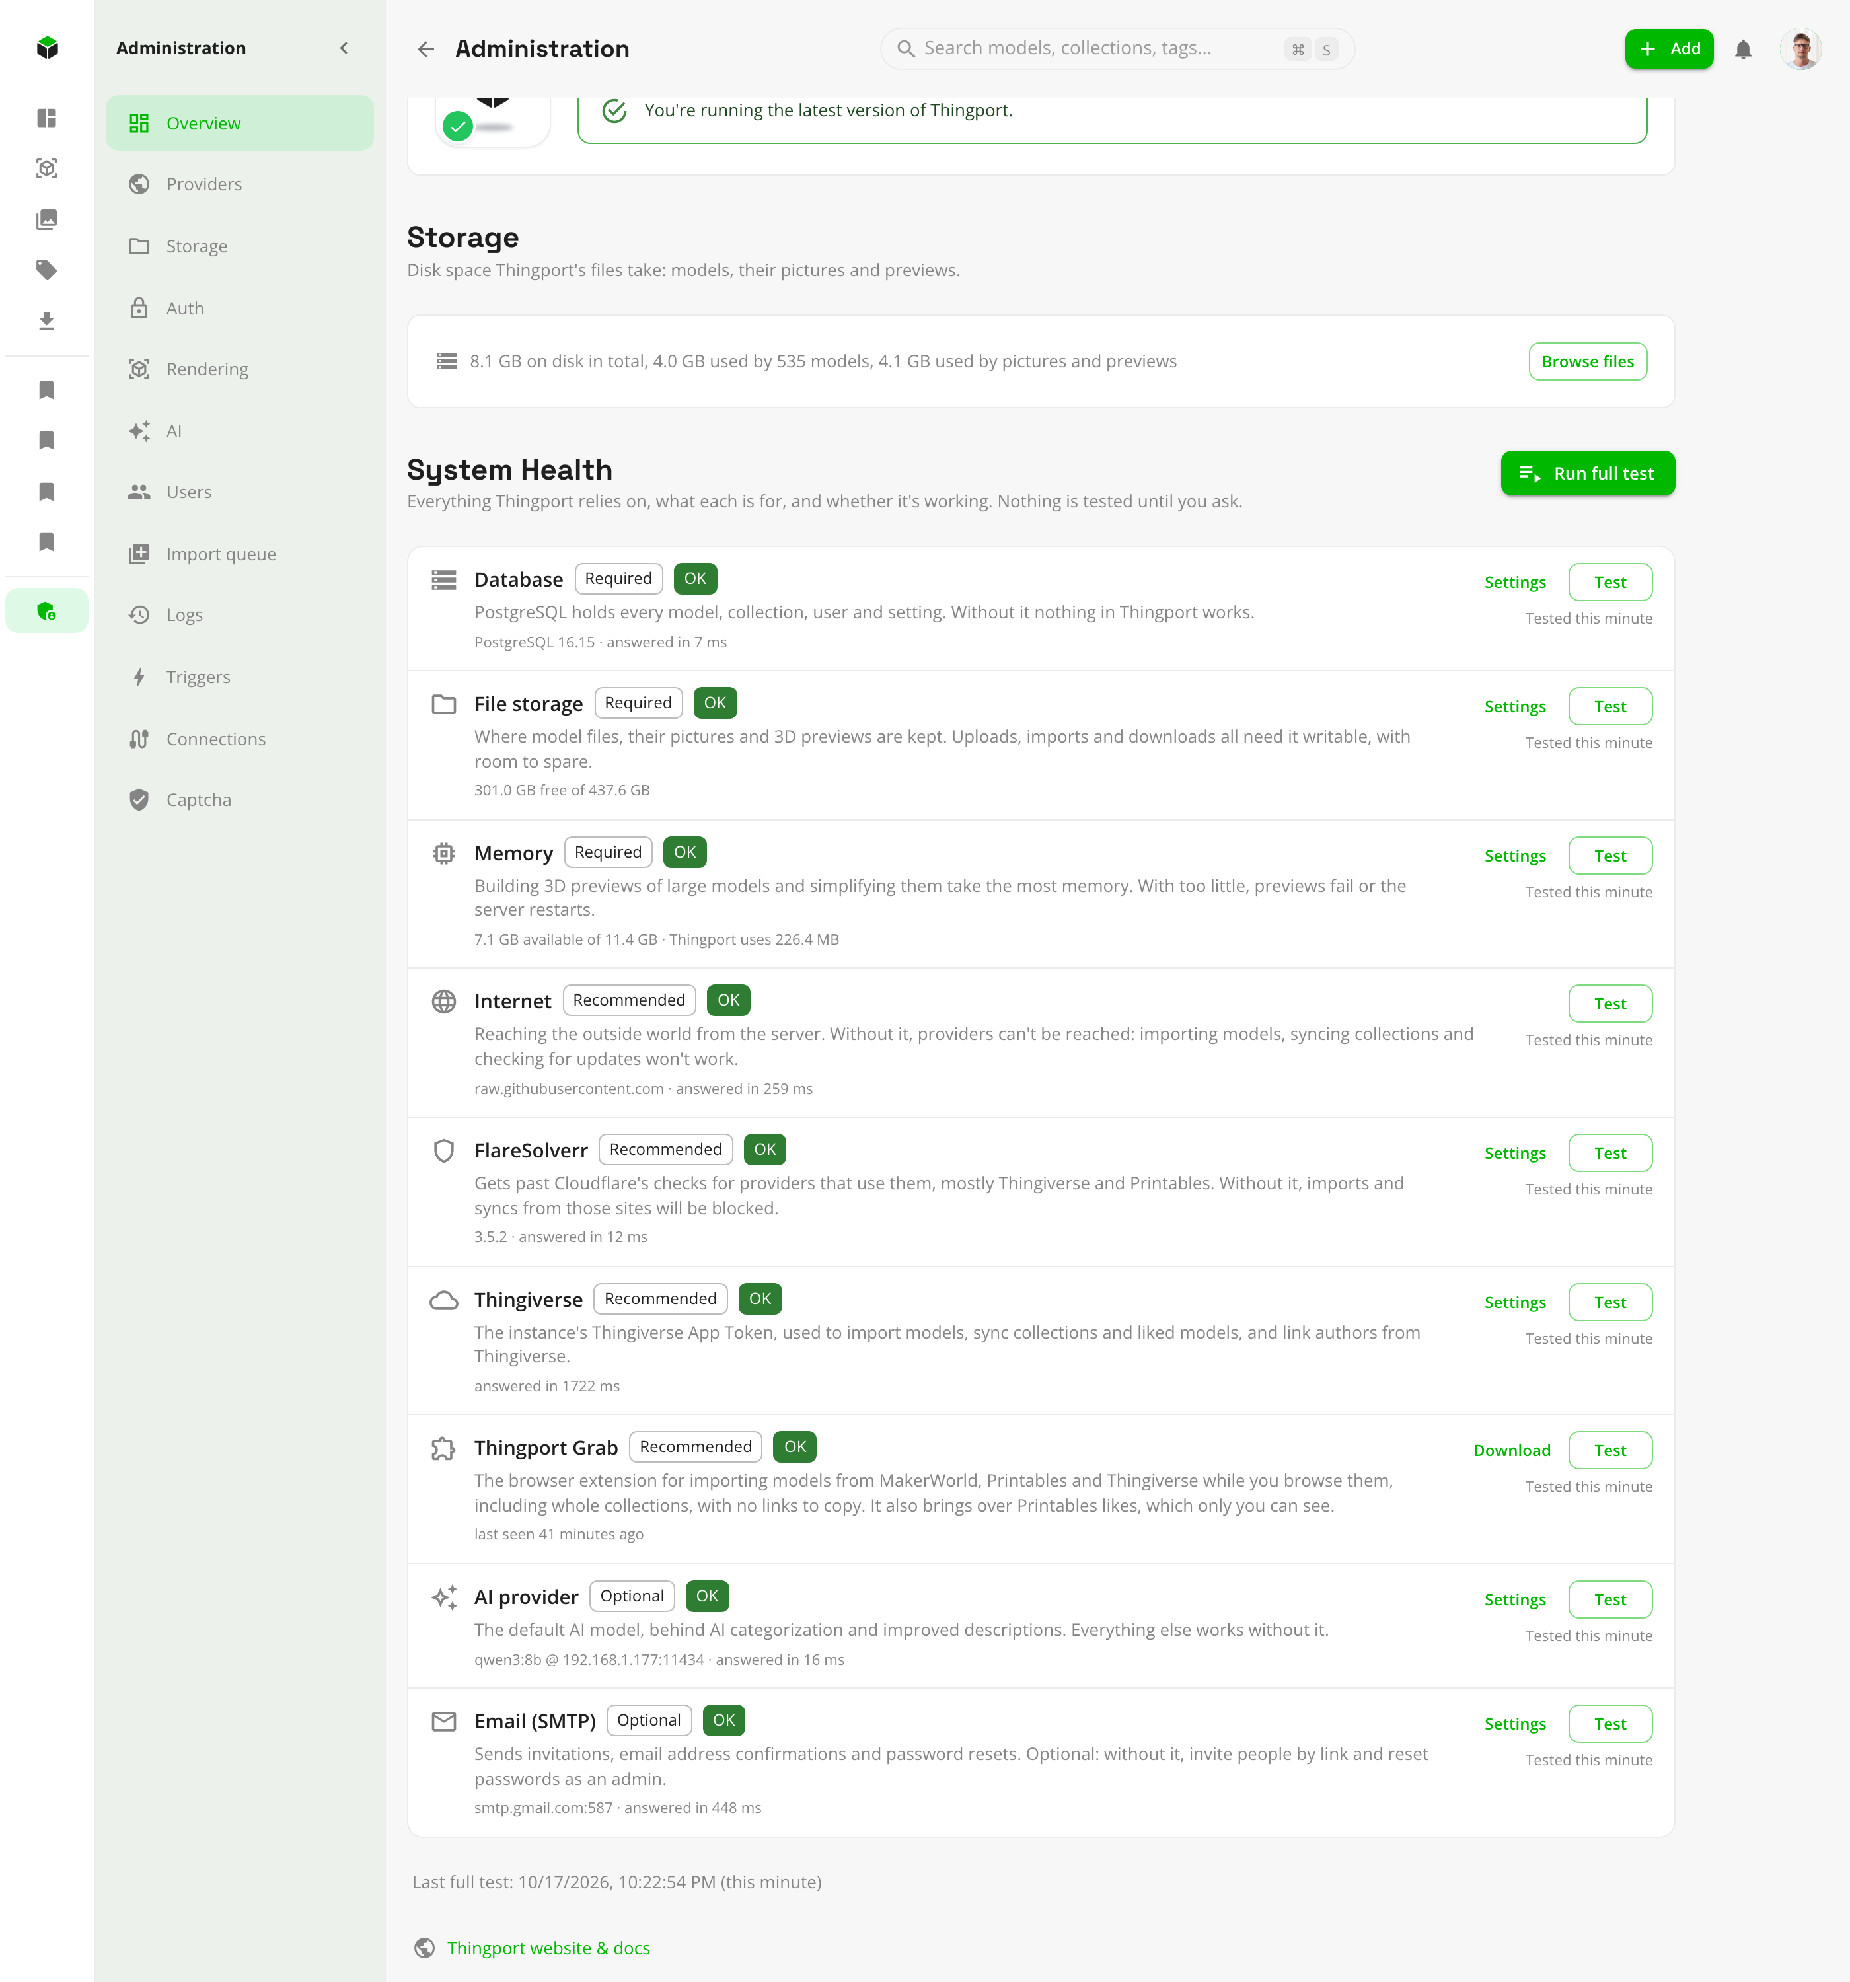Open the 3D models icon in the rail
This screenshot has height=1982, width=1850.
[x=47, y=168]
